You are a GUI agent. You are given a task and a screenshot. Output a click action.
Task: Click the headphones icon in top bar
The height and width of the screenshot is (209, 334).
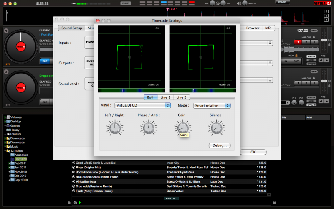pyautogui.click(x=218, y=3)
